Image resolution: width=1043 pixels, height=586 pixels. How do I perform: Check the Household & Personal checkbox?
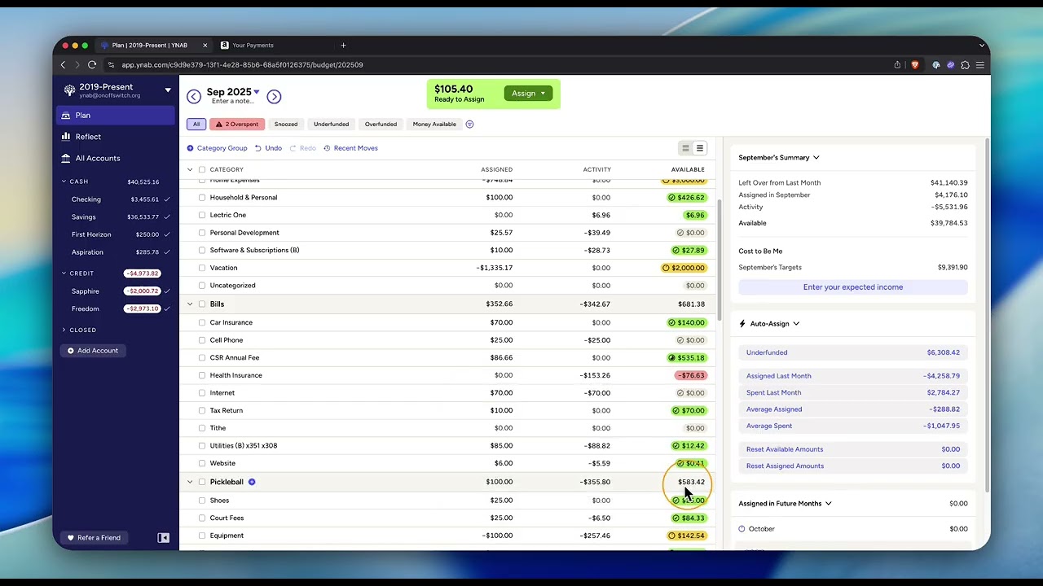202,198
